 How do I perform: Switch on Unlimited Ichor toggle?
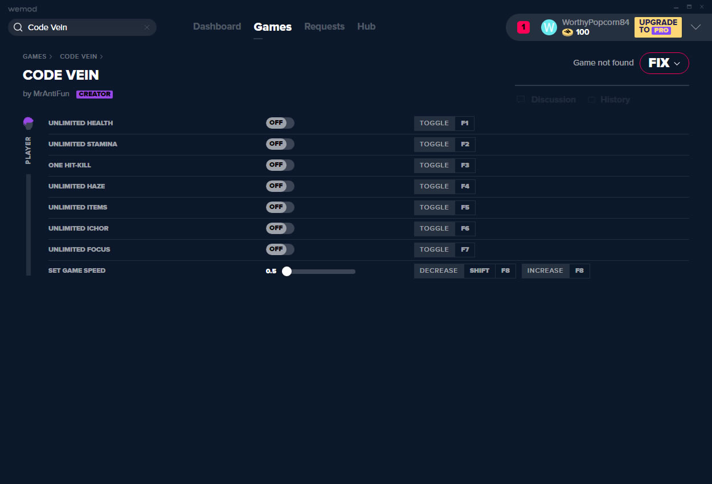[280, 228]
